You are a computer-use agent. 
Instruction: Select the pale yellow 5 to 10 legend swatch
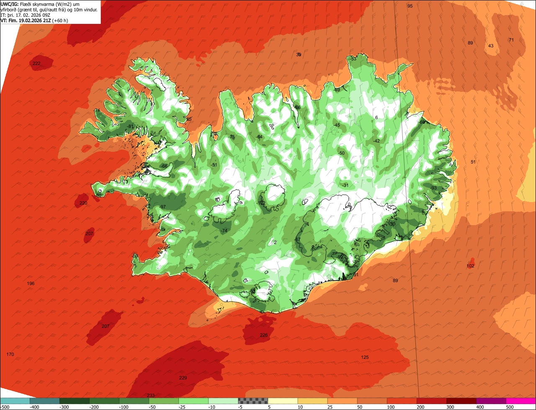click(283, 401)
